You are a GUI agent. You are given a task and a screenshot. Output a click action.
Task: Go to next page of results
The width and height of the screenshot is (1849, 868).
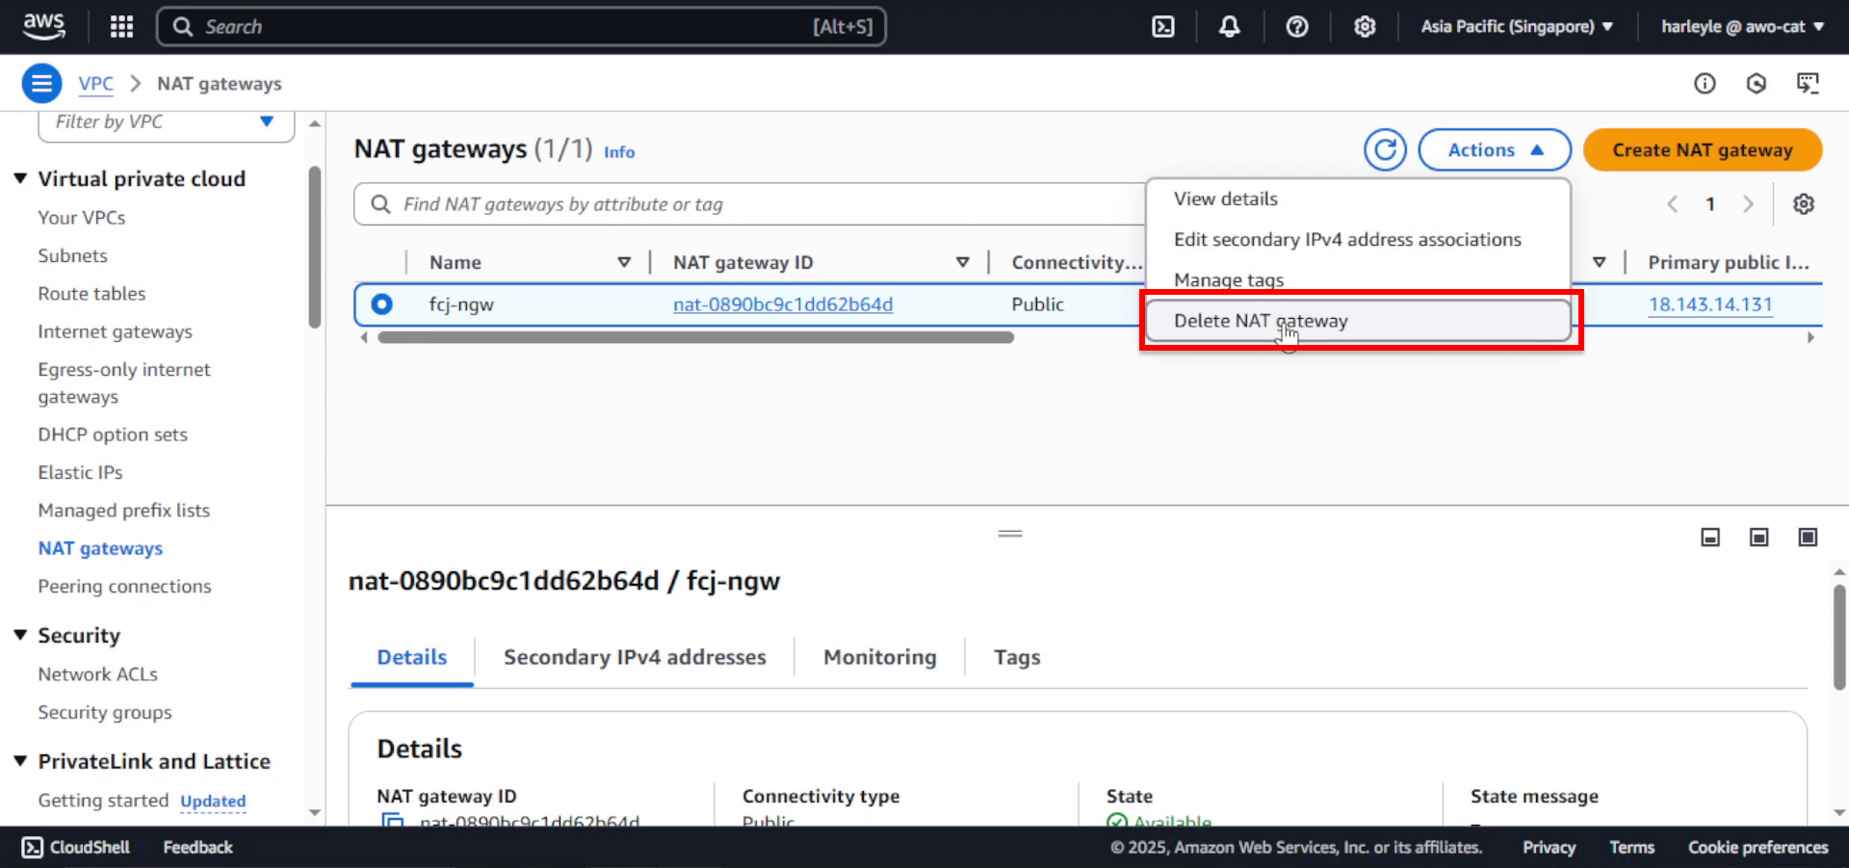pyautogui.click(x=1748, y=204)
